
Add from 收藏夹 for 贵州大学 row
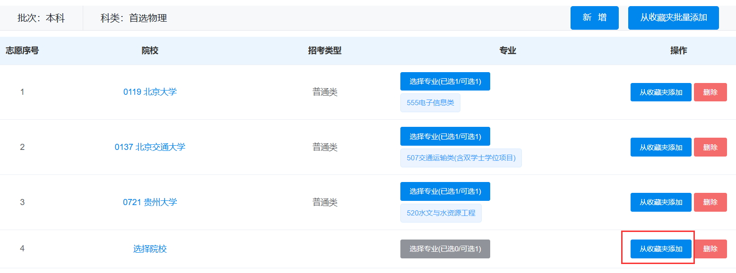(x=661, y=202)
